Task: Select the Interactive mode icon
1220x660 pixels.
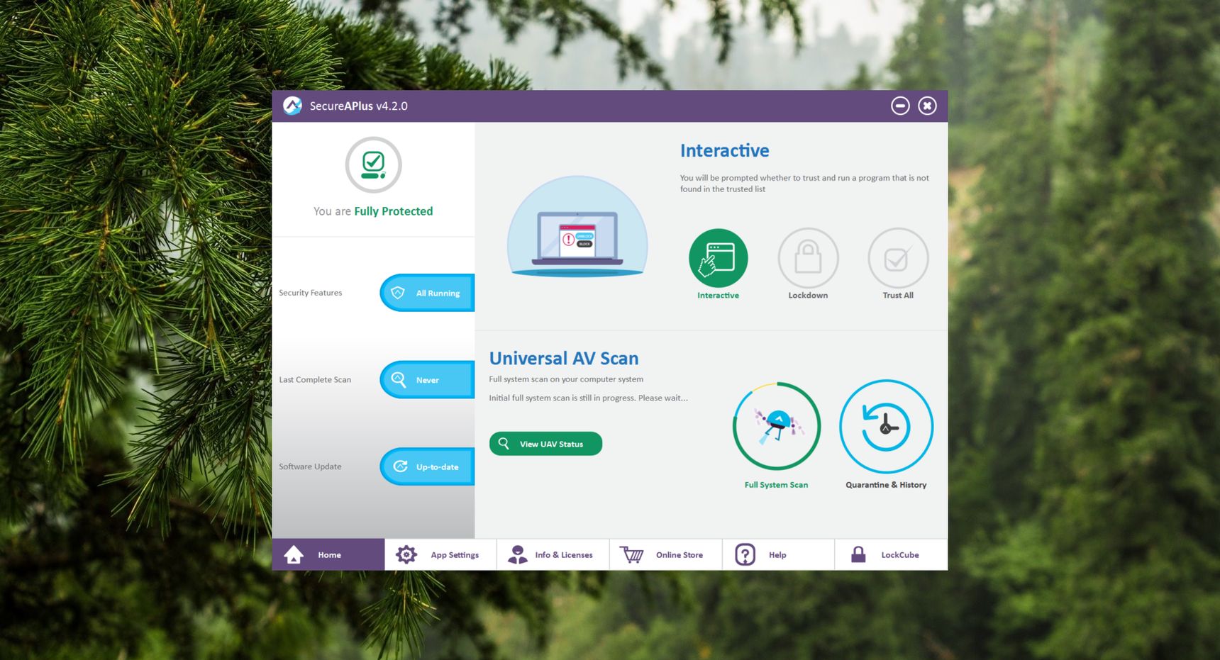Action: pyautogui.click(x=718, y=258)
